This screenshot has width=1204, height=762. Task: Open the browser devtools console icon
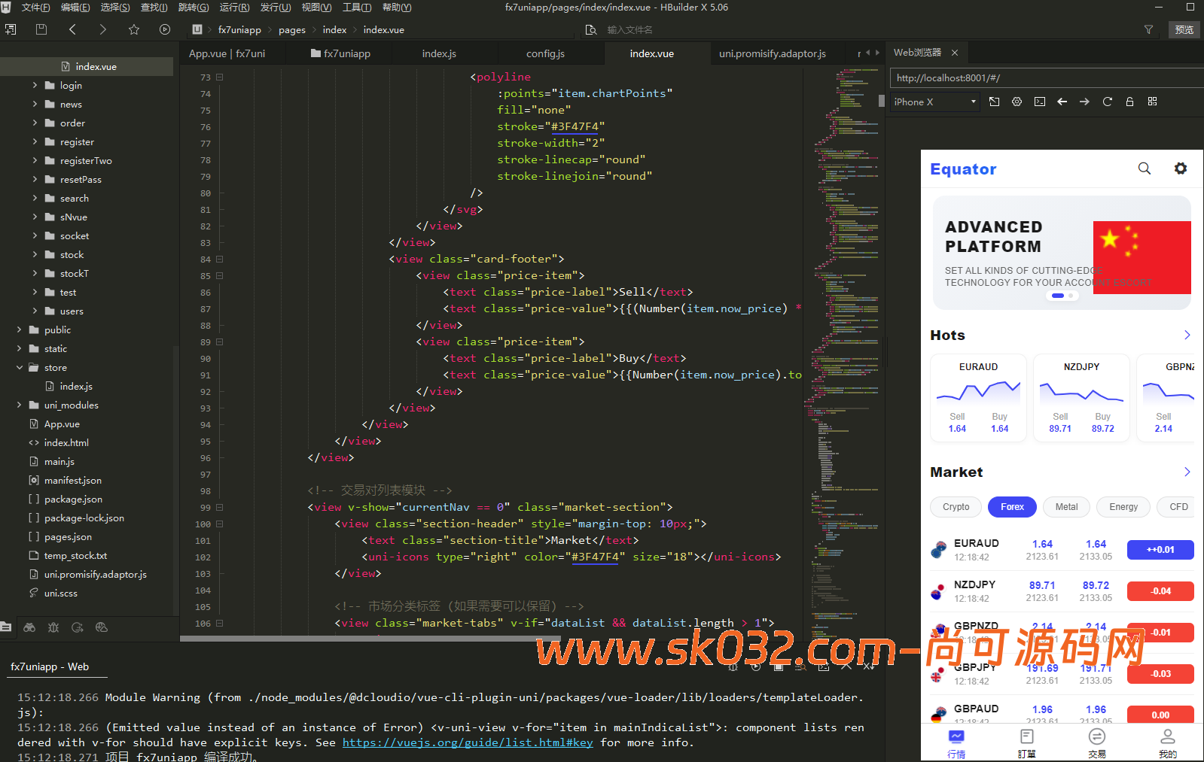(1040, 102)
